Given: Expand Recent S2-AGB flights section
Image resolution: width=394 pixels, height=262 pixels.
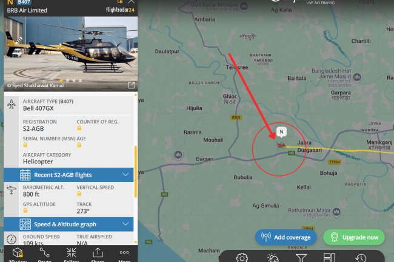Looking at the screenshot, I should tap(68, 175).
